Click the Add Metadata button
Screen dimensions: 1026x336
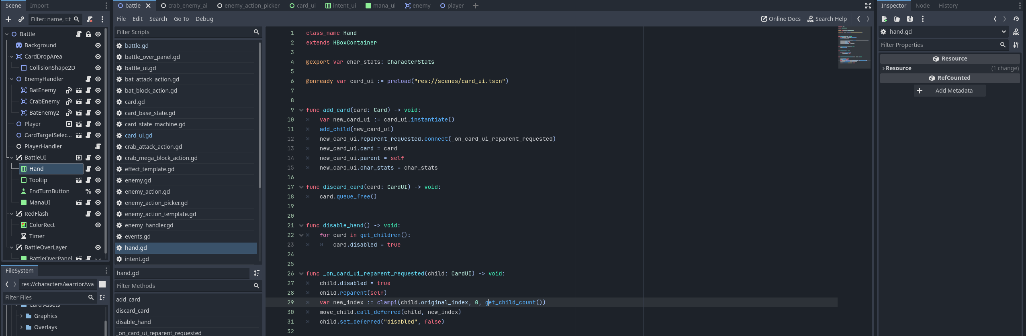click(x=950, y=91)
